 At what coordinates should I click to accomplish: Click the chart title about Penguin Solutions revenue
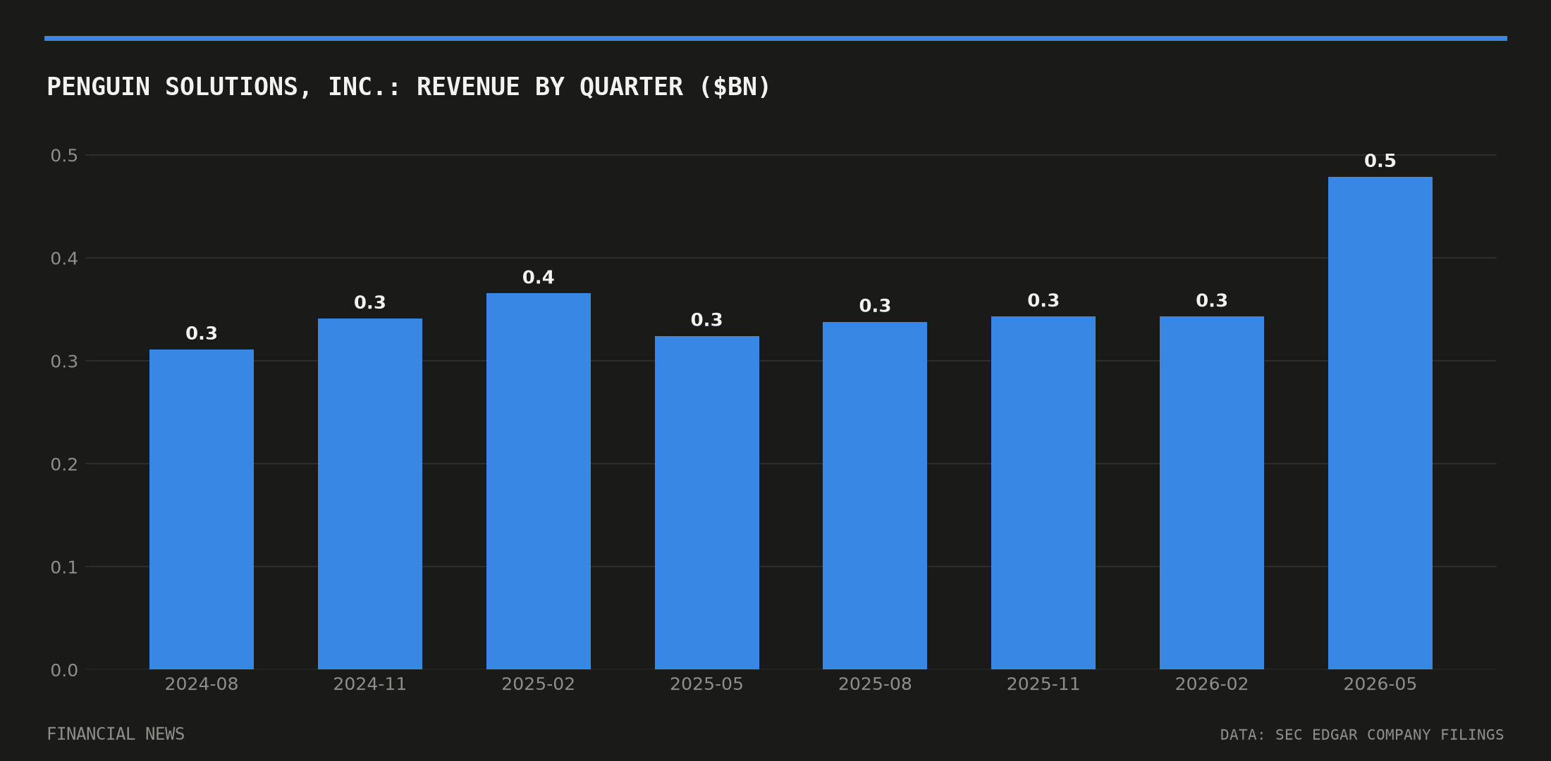408,87
